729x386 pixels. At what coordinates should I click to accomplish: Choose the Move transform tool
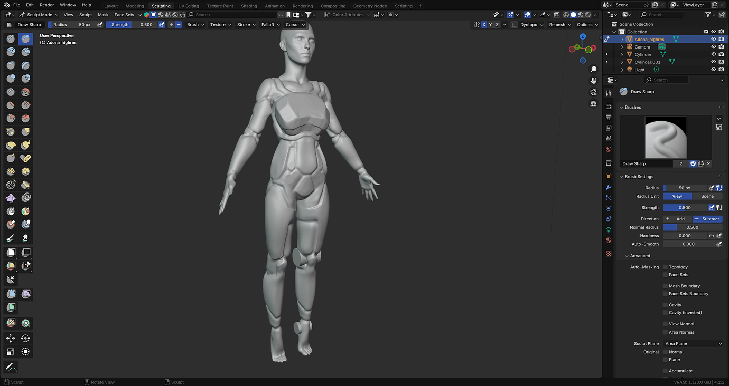(11, 338)
